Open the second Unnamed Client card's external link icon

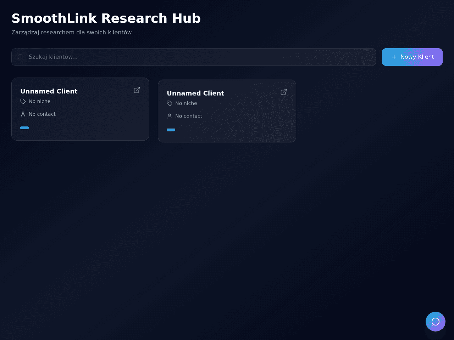[x=284, y=92]
